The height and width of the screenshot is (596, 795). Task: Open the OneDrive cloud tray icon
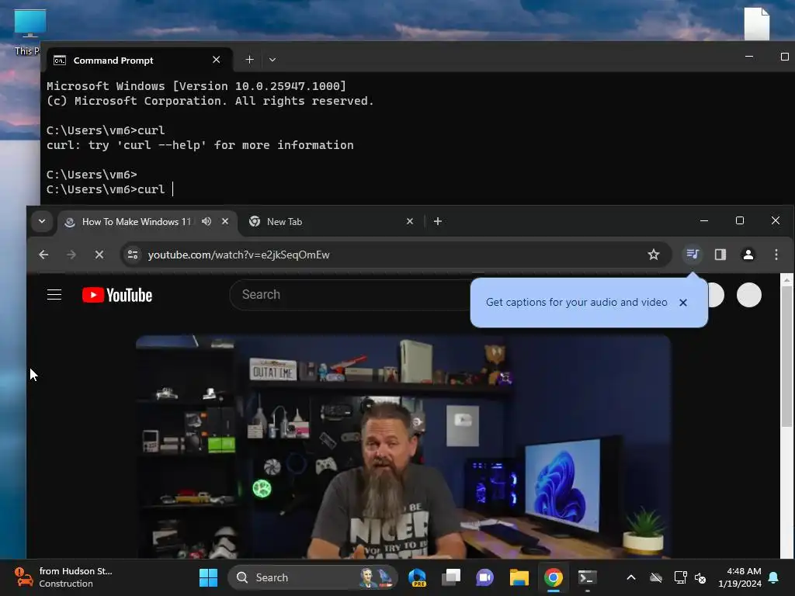pos(656,577)
